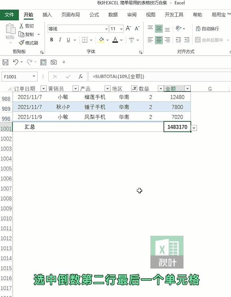Image resolution: width=231 pixels, height=297 pixels.
Task: Click the select-all corner triangle
Action: [x=10, y=89]
